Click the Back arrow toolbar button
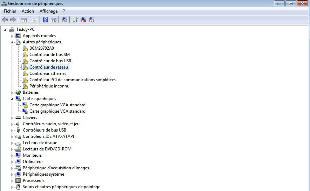The image size is (310, 191). (5, 20)
